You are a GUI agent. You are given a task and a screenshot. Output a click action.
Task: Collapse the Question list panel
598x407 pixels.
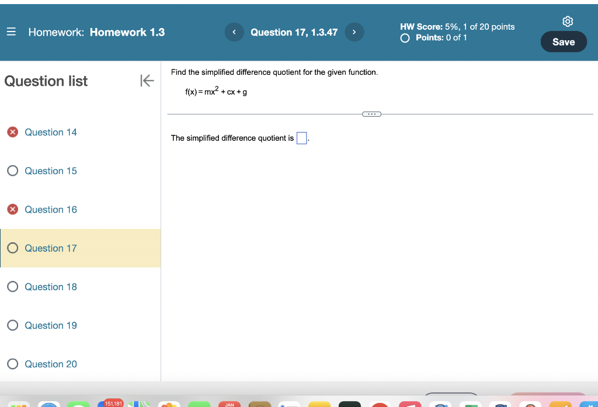tap(147, 81)
